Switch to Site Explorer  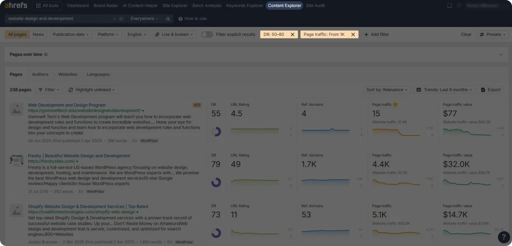pos(175,5)
